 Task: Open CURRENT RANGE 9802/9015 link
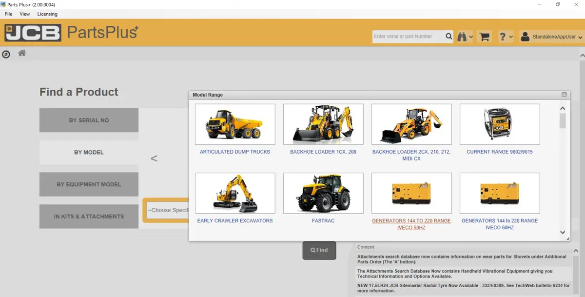[x=500, y=152]
